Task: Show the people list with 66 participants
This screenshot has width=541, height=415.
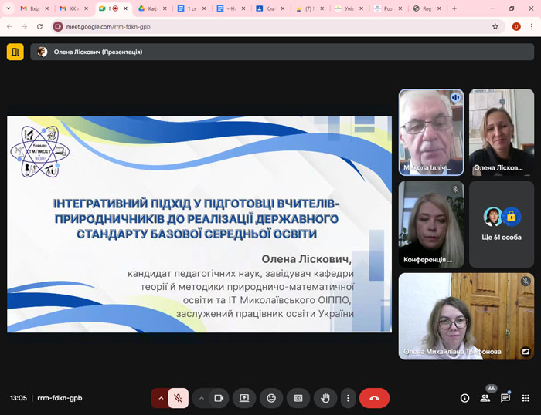Action: click(485, 398)
